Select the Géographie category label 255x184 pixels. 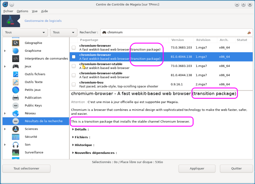pyautogui.click(x=33, y=43)
